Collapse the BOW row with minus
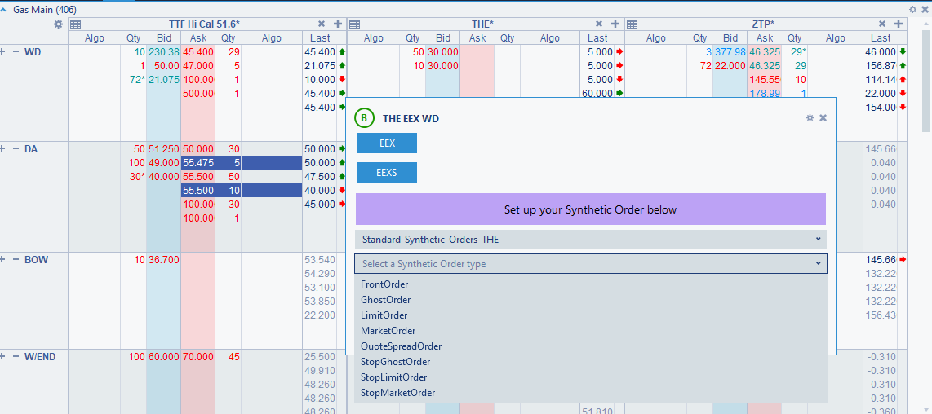 coord(16,260)
